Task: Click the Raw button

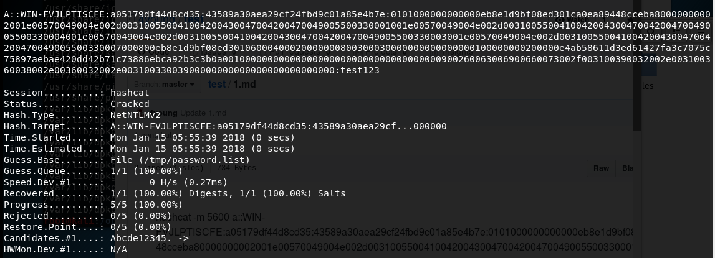Action: pyautogui.click(x=601, y=168)
